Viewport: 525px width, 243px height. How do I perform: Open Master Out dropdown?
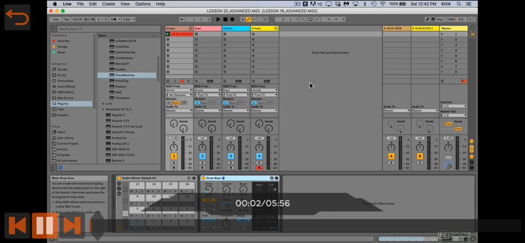tap(454, 116)
